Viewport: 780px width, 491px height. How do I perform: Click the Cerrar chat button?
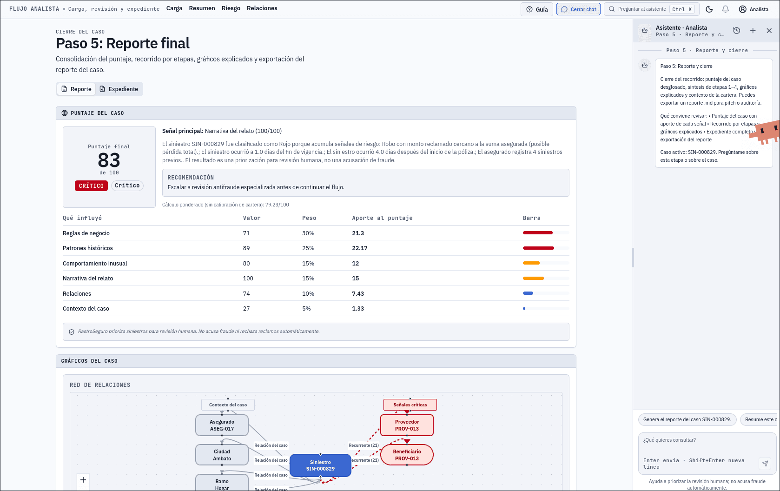click(x=578, y=9)
